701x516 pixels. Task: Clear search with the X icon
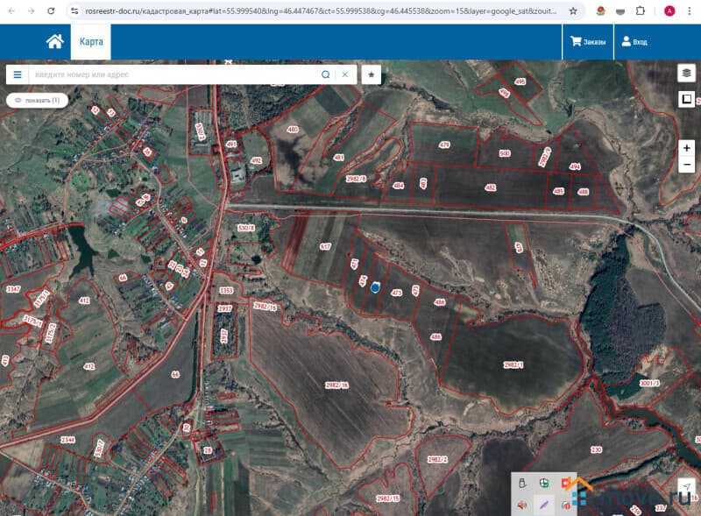tap(345, 74)
